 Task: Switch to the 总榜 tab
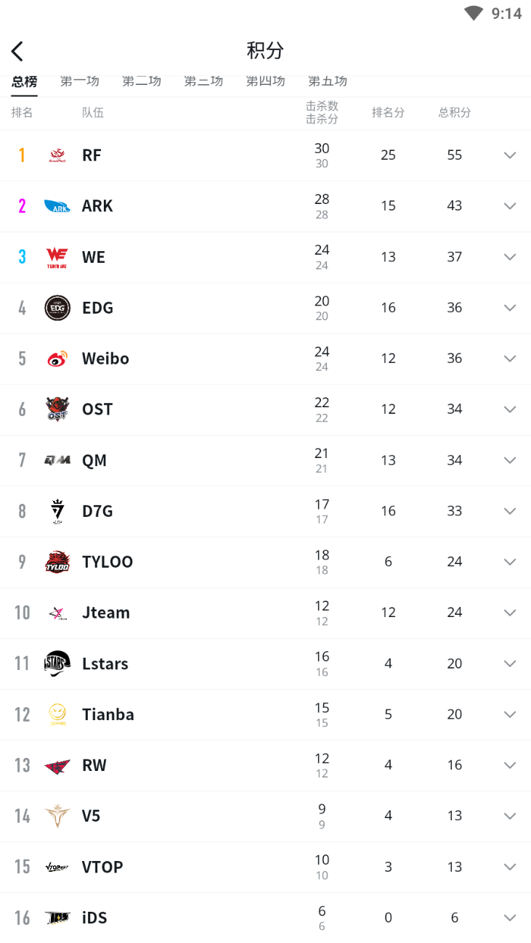25,82
